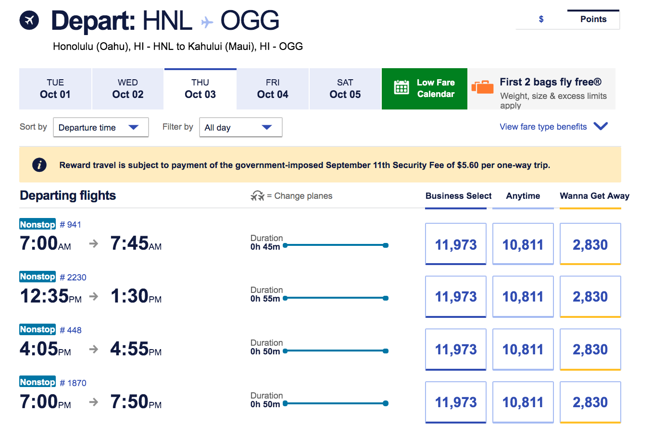Screen dimensions: 652x436
Task: Select the TUE Oct 01 date tab
Action: 55,89
